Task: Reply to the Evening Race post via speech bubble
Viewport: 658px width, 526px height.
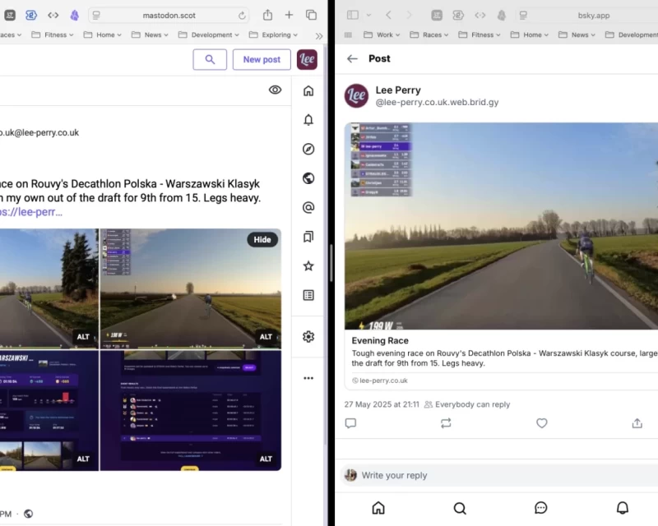Action: [x=350, y=423]
